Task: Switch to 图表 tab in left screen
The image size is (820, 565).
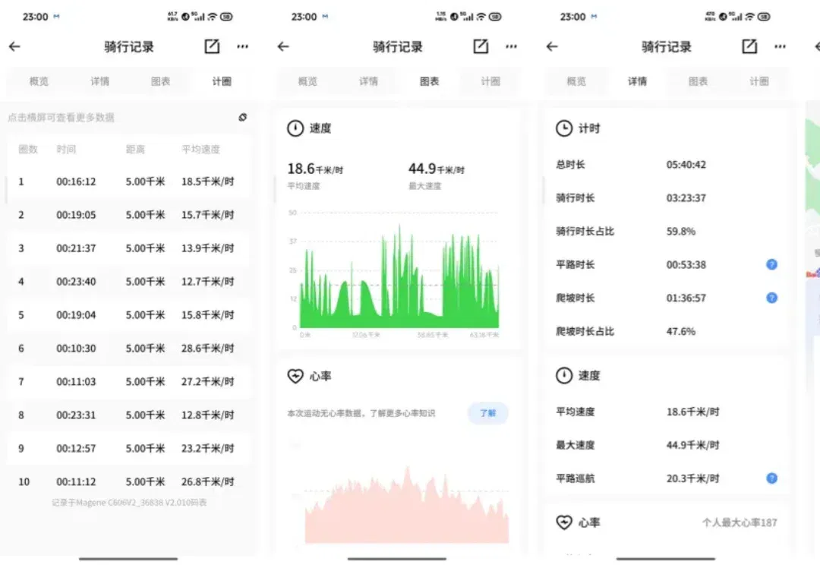Action: click(160, 81)
